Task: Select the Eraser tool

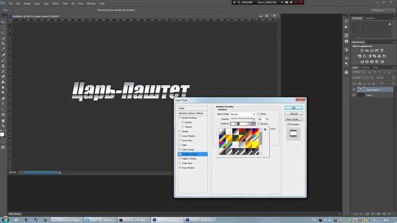Action: click(x=3, y=76)
